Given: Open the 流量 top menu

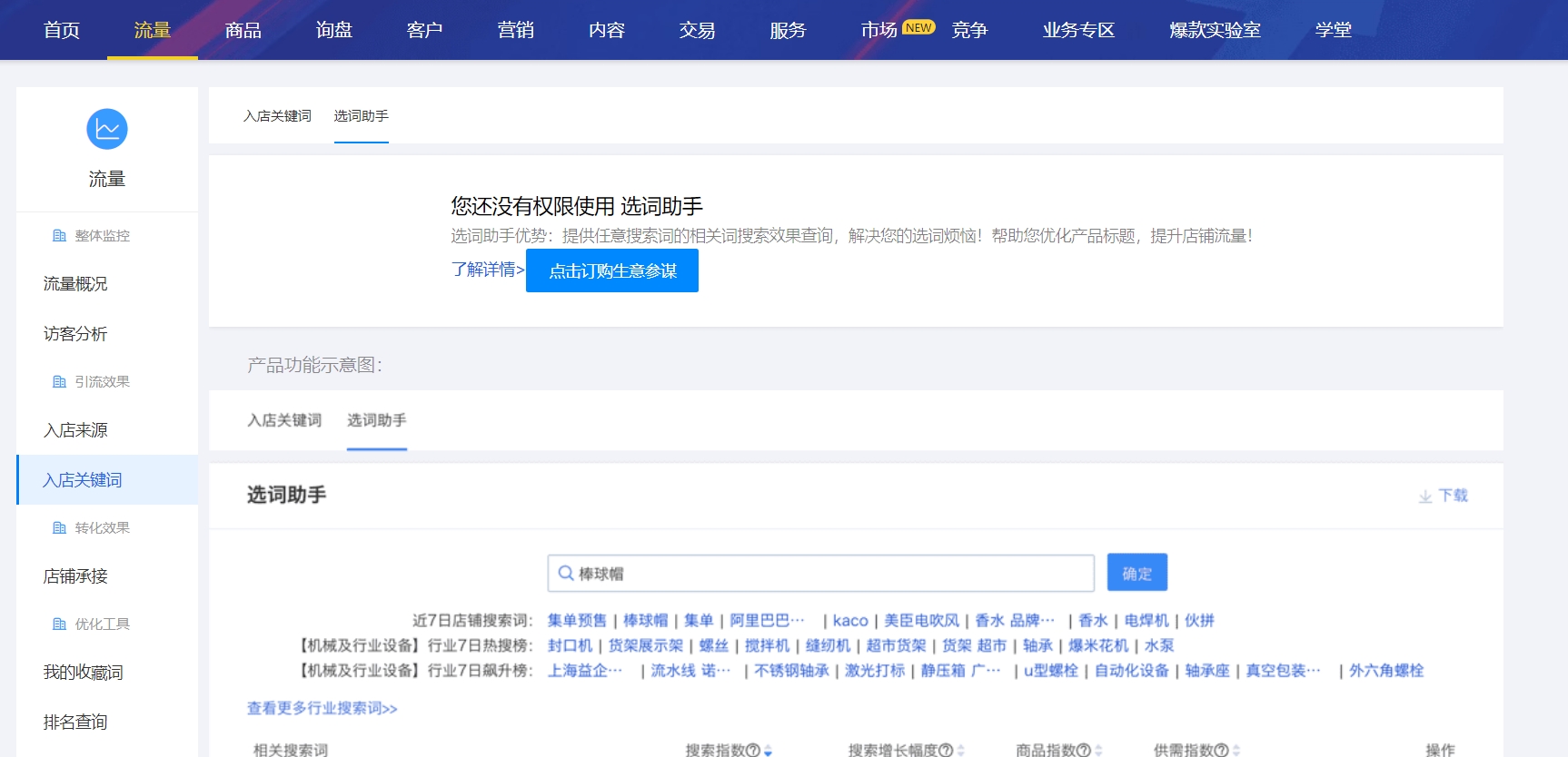Looking at the screenshot, I should click(x=153, y=30).
